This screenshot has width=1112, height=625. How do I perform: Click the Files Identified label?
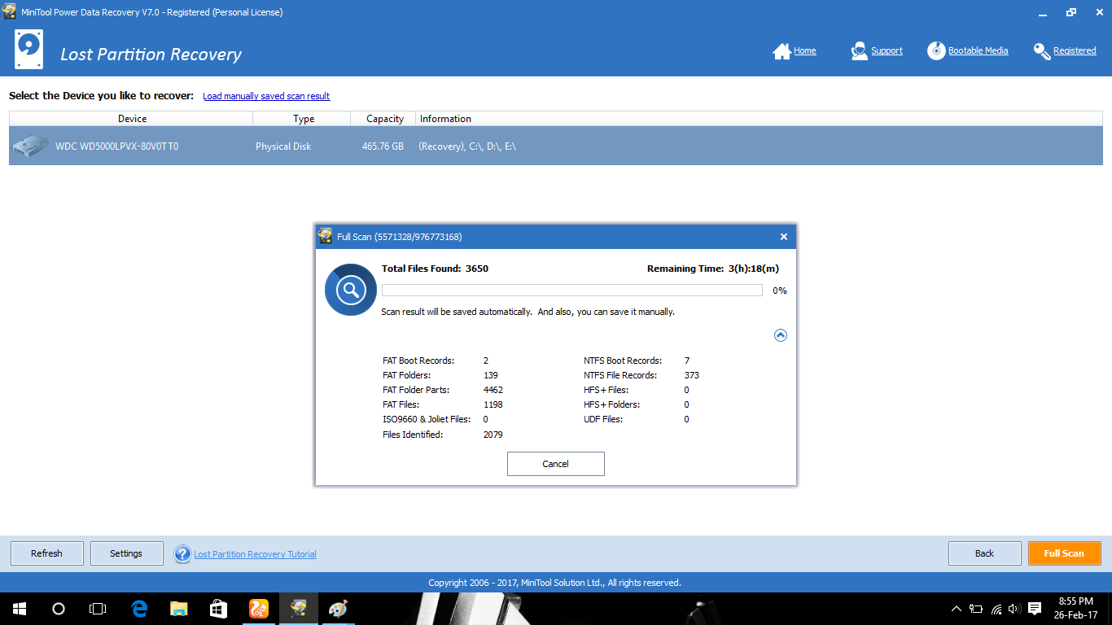413,435
